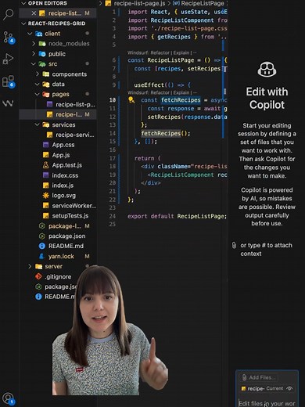Click the getRecipes import on line 4
305x407 pixels.
tap(174, 37)
